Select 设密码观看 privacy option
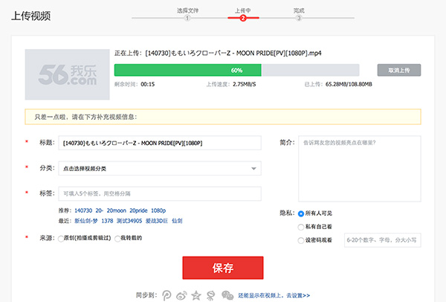446x302 pixels. coord(301,240)
